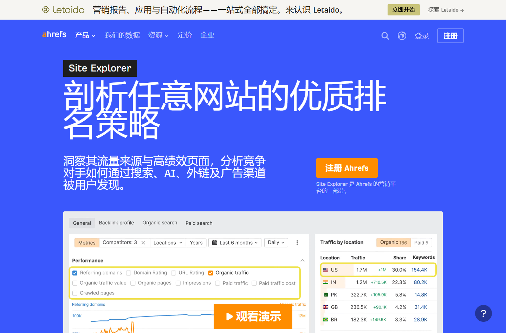
Task: Click the 注册 Ahrefs orange button
Action: (x=347, y=168)
